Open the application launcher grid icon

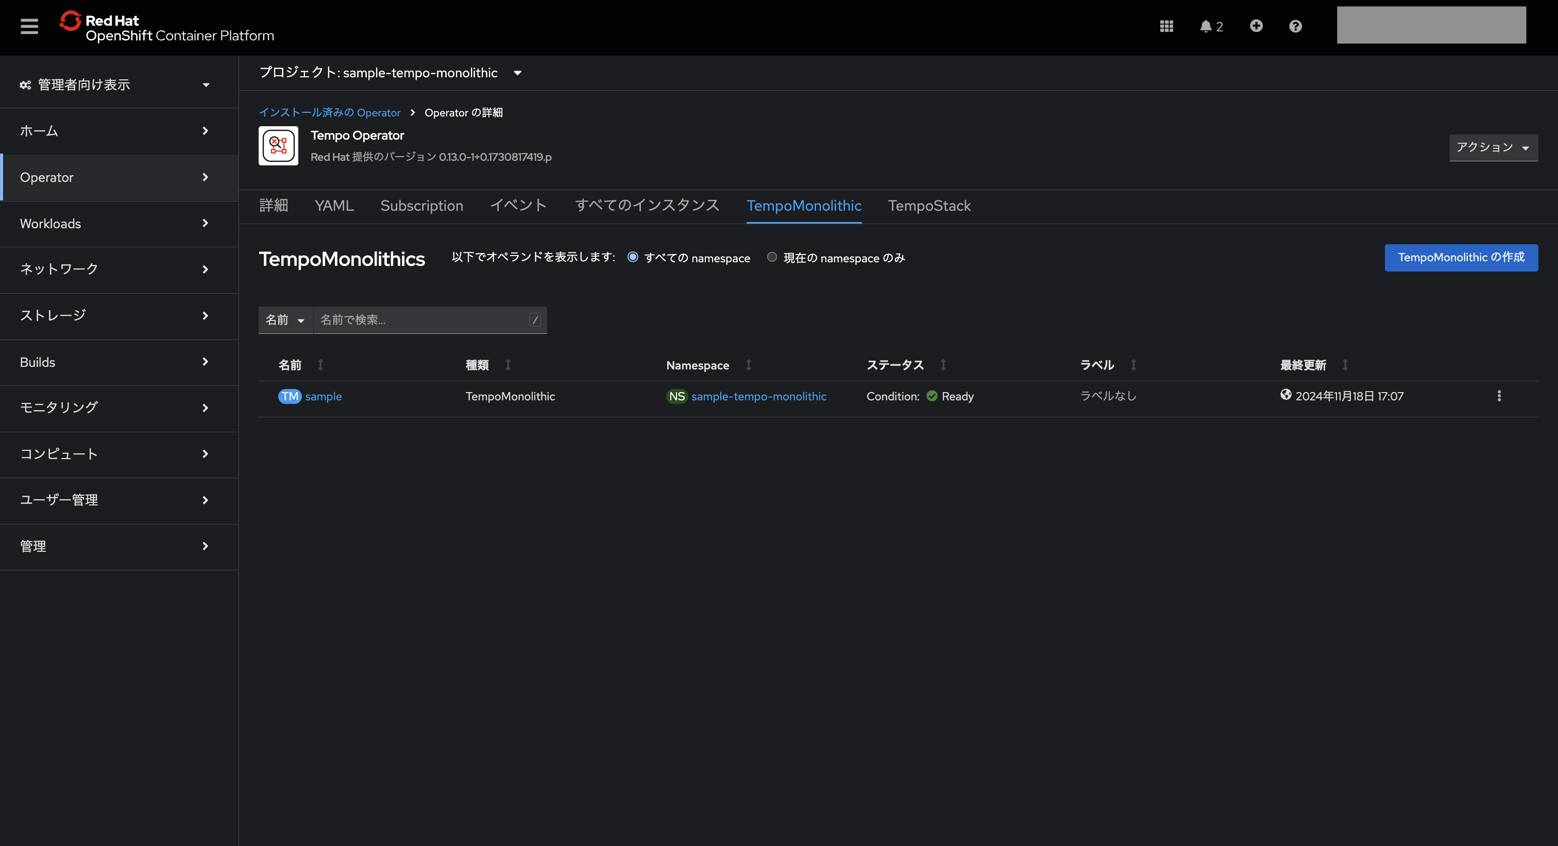[x=1166, y=26]
